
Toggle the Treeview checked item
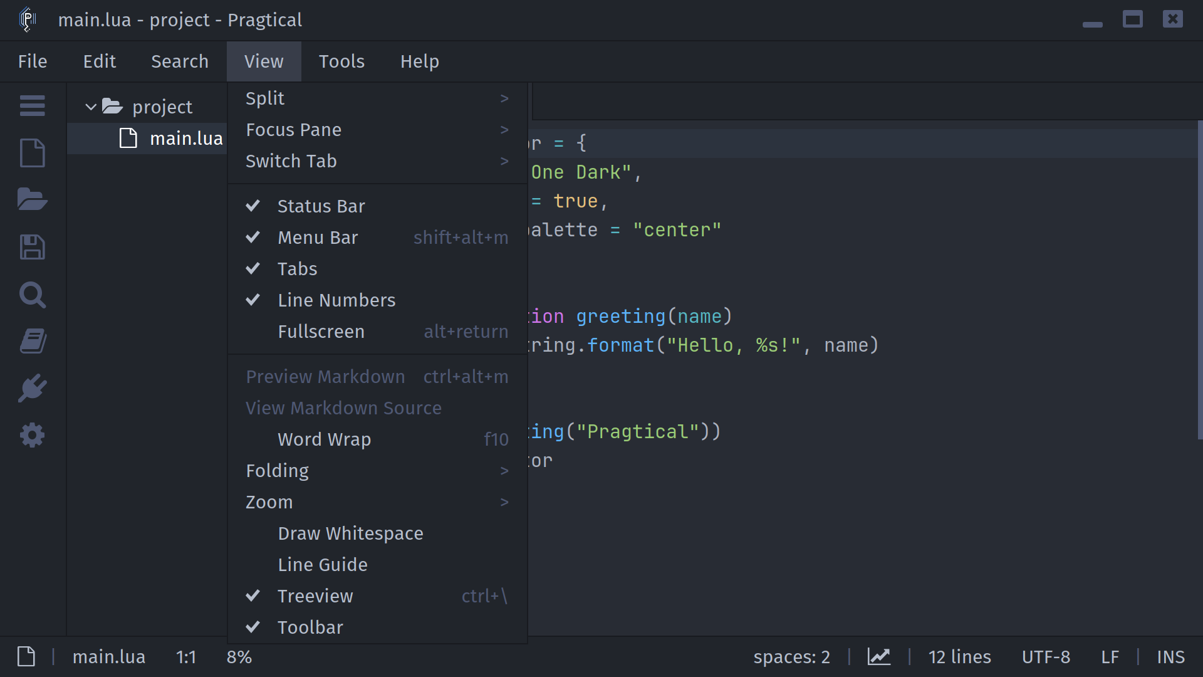coord(377,596)
